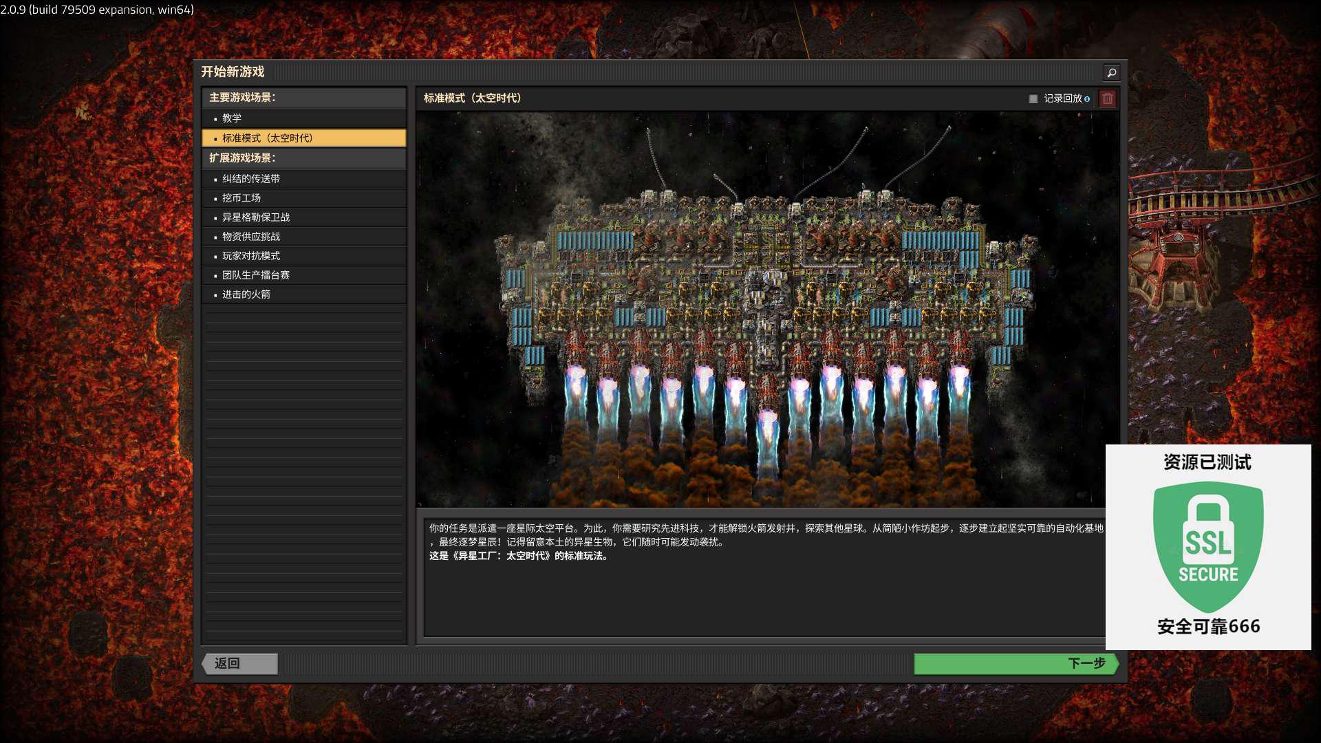Enable the 记录回放 checkbox

pos(1033,99)
